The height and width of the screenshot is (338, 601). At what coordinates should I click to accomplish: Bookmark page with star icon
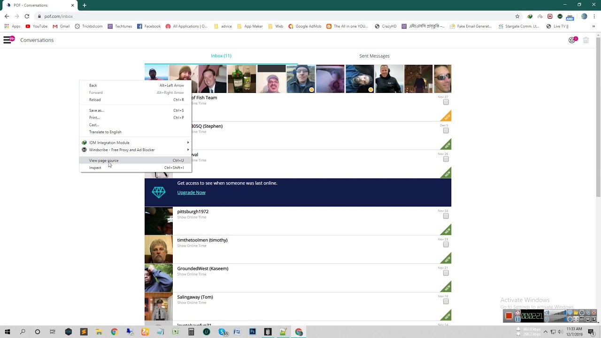pyautogui.click(x=517, y=16)
